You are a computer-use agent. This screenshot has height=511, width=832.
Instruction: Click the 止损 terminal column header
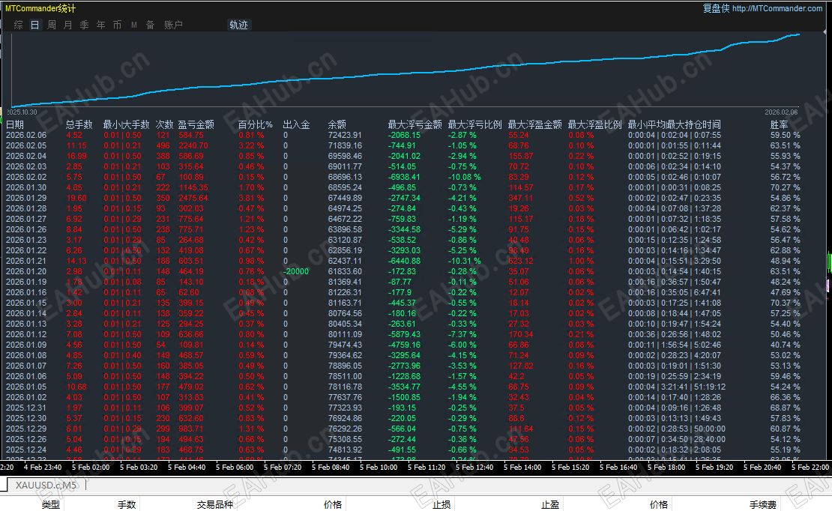point(441,505)
